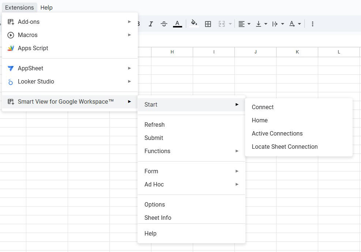Open the text color picker
Viewport: 361px width, 252px height.
pos(177,23)
